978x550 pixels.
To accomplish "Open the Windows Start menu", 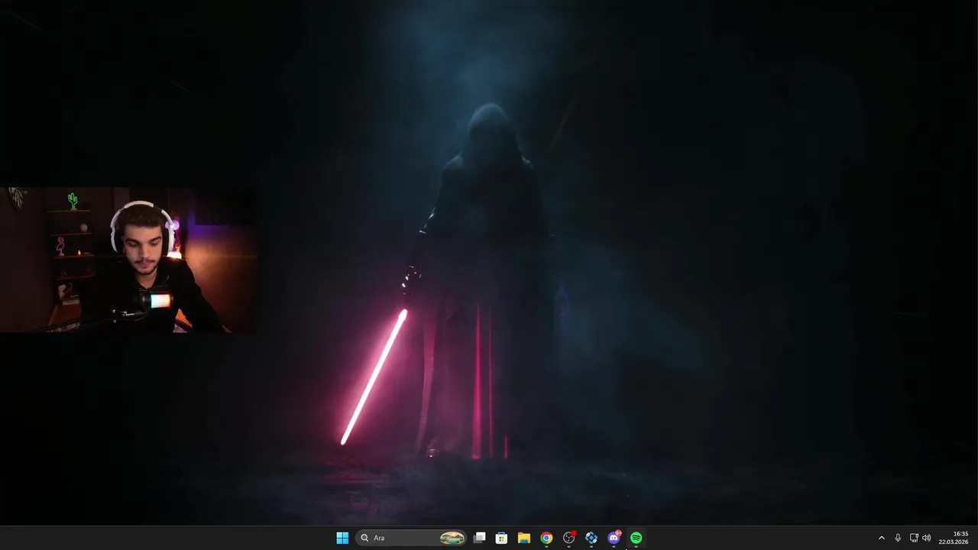I will click(x=342, y=538).
